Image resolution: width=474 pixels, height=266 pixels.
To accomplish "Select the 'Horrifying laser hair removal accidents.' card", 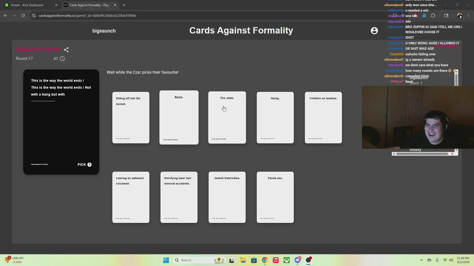I will coord(179,197).
